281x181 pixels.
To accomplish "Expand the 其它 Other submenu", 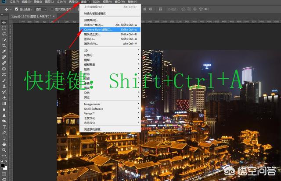I will (110, 97).
